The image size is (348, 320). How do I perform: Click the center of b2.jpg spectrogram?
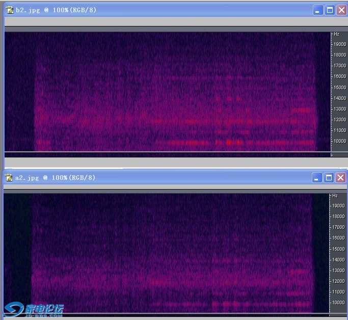click(168, 92)
